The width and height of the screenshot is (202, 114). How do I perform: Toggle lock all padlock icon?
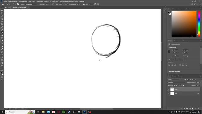pos(184,85)
